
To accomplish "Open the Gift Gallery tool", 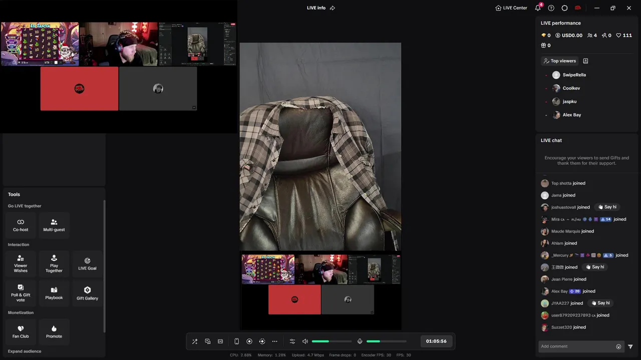I will (87, 293).
